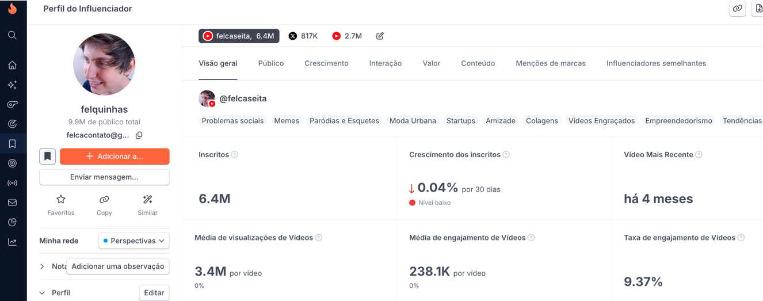
Task: Click the search icon in the left sidebar
Action: pyautogui.click(x=12, y=36)
